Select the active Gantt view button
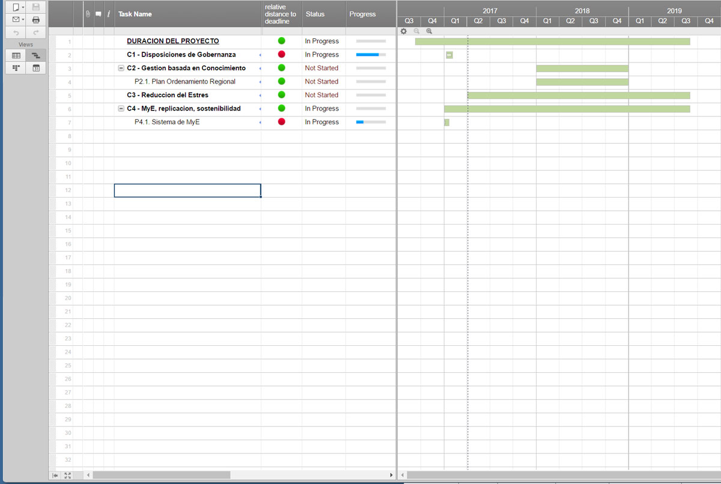The image size is (721, 484). (x=35, y=55)
